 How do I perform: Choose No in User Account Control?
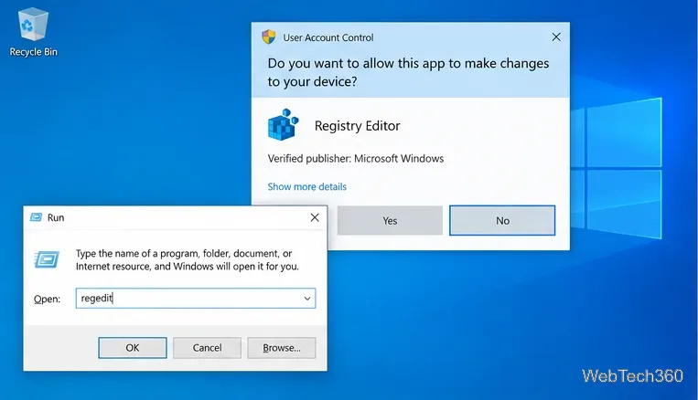[502, 220]
